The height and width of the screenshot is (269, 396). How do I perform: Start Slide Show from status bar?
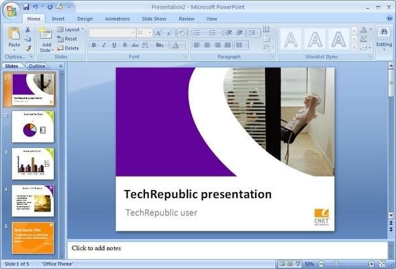298,264
